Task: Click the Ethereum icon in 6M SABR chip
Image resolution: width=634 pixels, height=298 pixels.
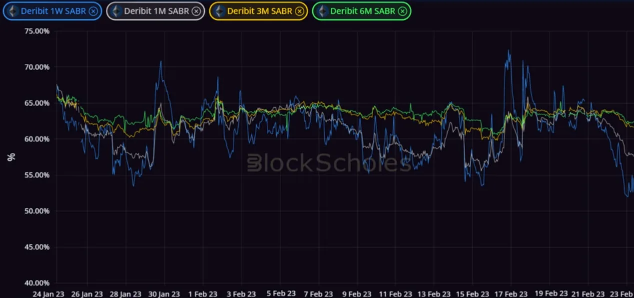Action: [x=322, y=11]
